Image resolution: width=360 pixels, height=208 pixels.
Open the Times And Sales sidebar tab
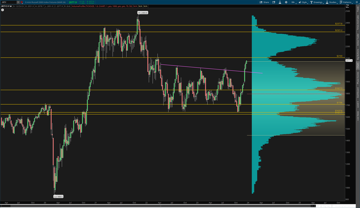[358, 22]
